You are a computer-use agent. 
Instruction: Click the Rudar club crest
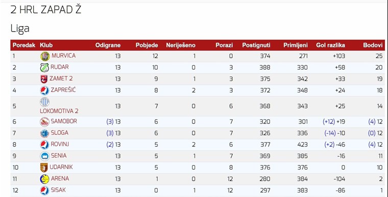click(44, 67)
